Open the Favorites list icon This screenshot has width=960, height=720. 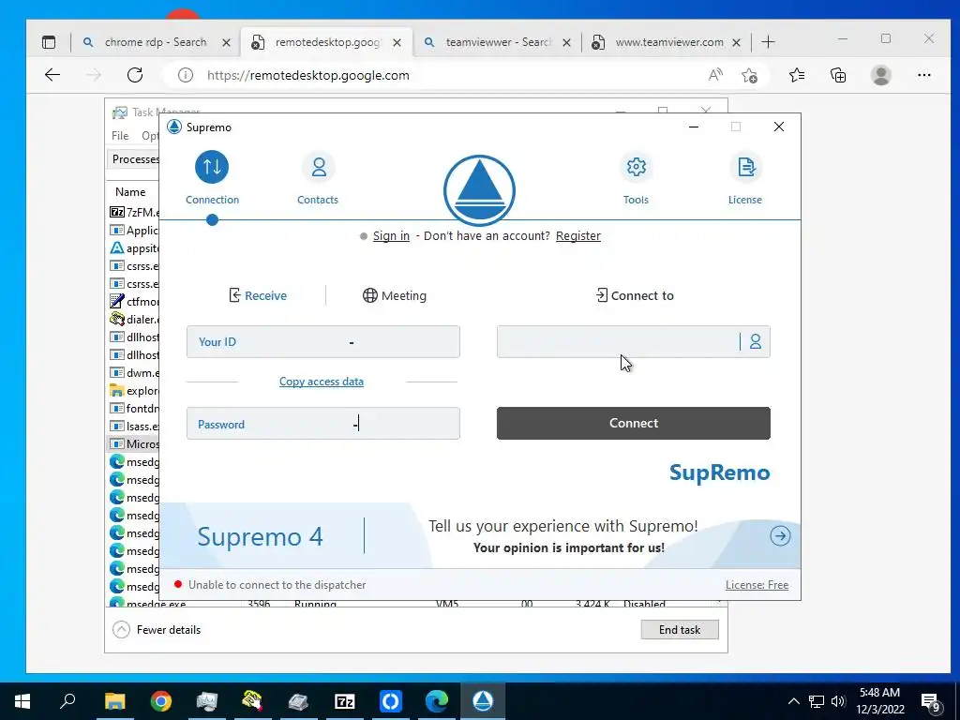pyautogui.click(x=797, y=75)
